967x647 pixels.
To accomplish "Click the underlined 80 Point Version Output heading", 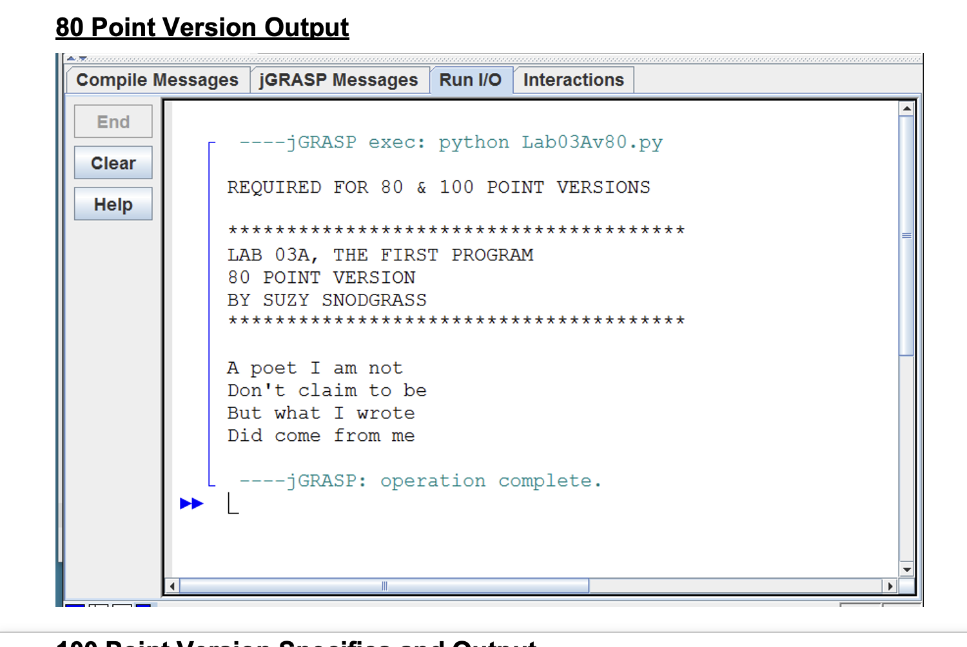I will [202, 27].
